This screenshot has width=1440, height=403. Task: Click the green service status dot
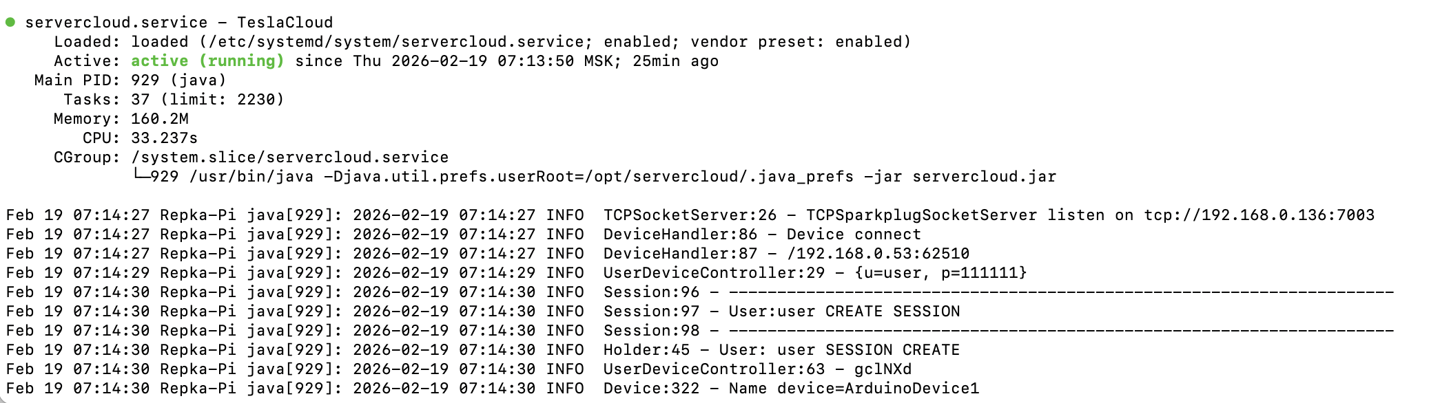(10, 22)
